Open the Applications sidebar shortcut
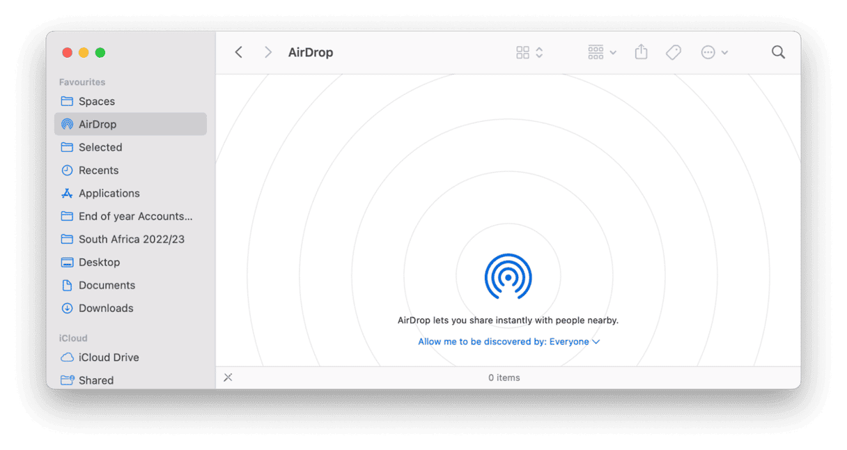Screen dimensions: 847x450 coord(109,193)
